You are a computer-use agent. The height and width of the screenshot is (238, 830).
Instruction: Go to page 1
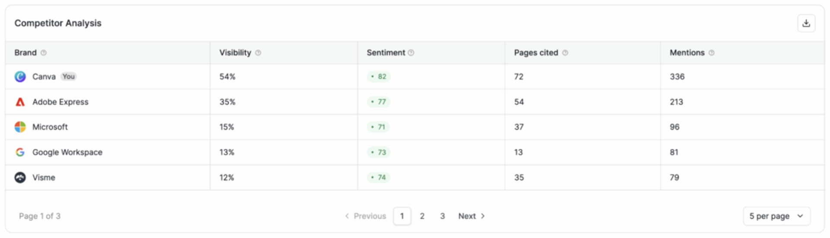pos(402,216)
